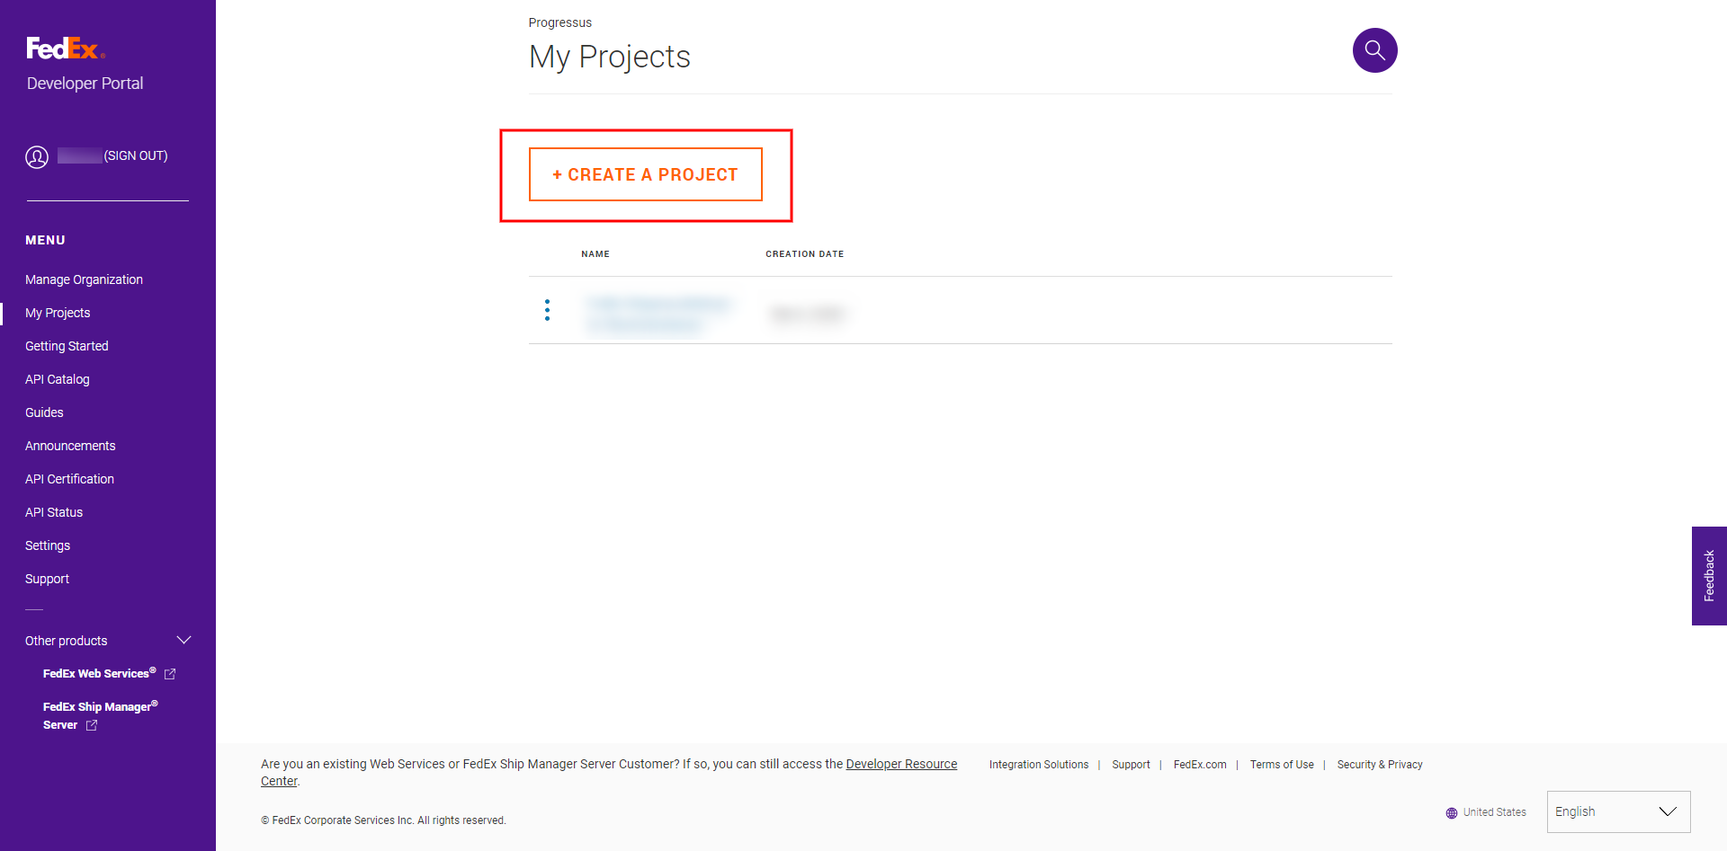Collapse the Other products section
1727x851 pixels.
tap(183, 640)
